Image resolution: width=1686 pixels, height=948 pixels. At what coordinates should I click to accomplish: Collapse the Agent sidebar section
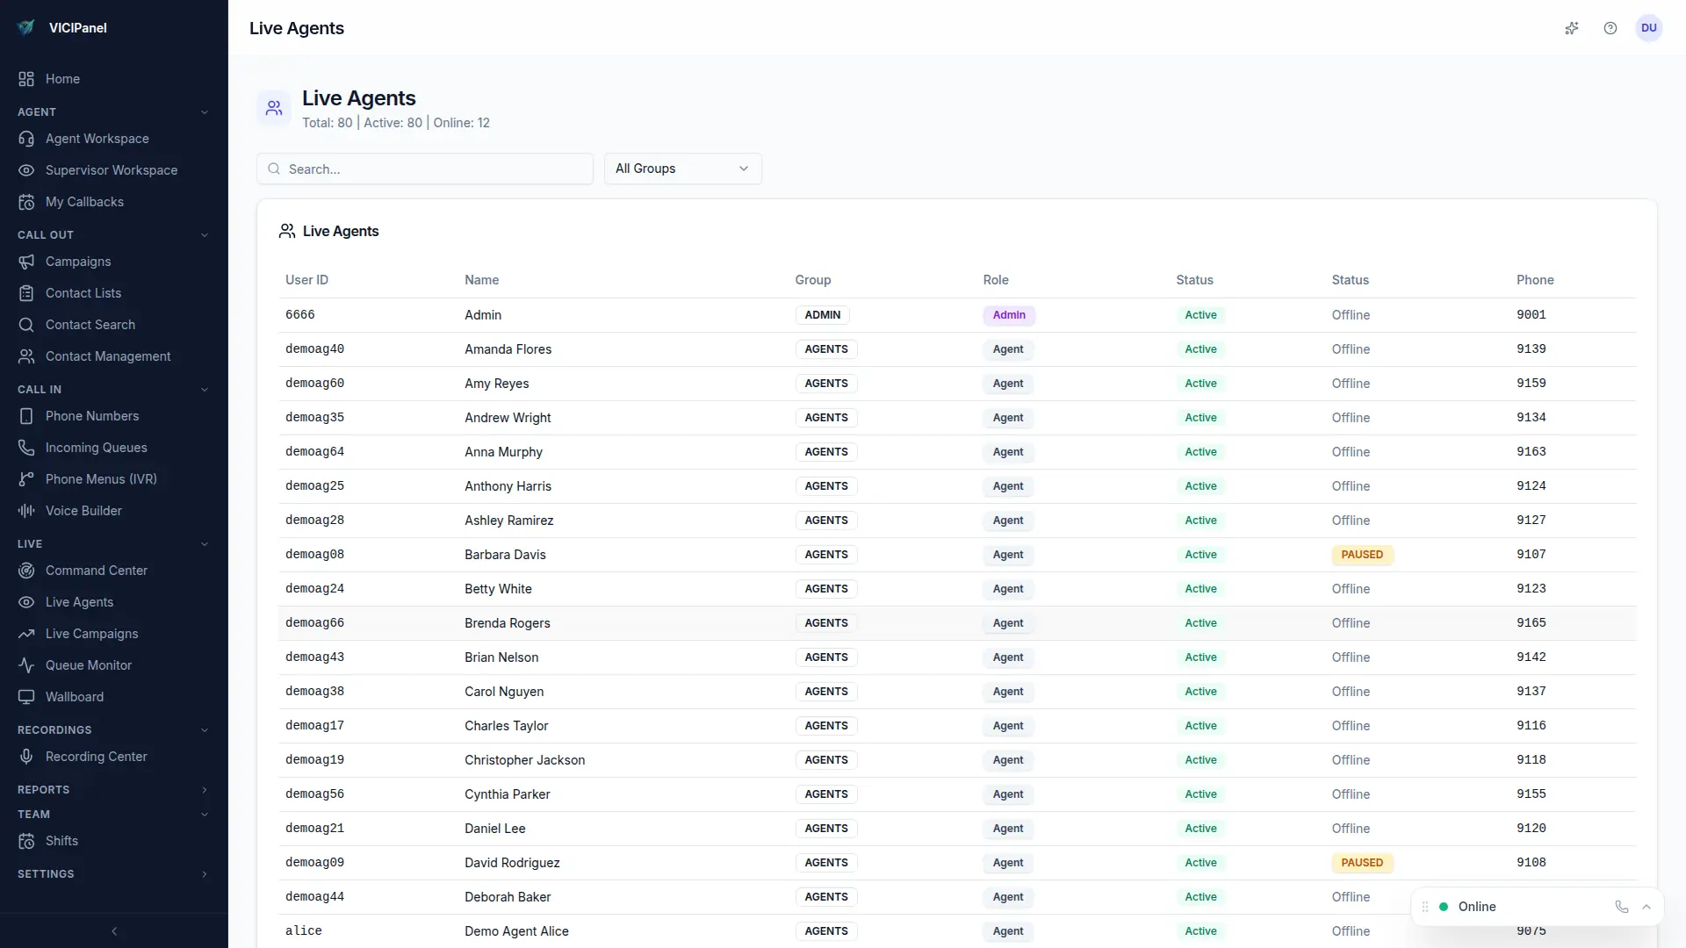[205, 111]
